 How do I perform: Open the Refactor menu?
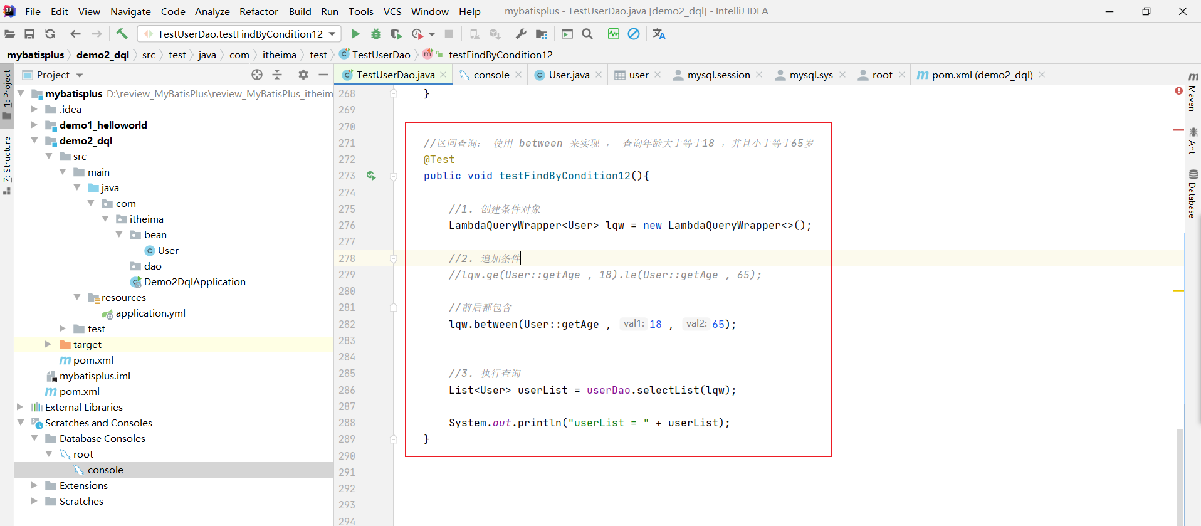coord(258,11)
